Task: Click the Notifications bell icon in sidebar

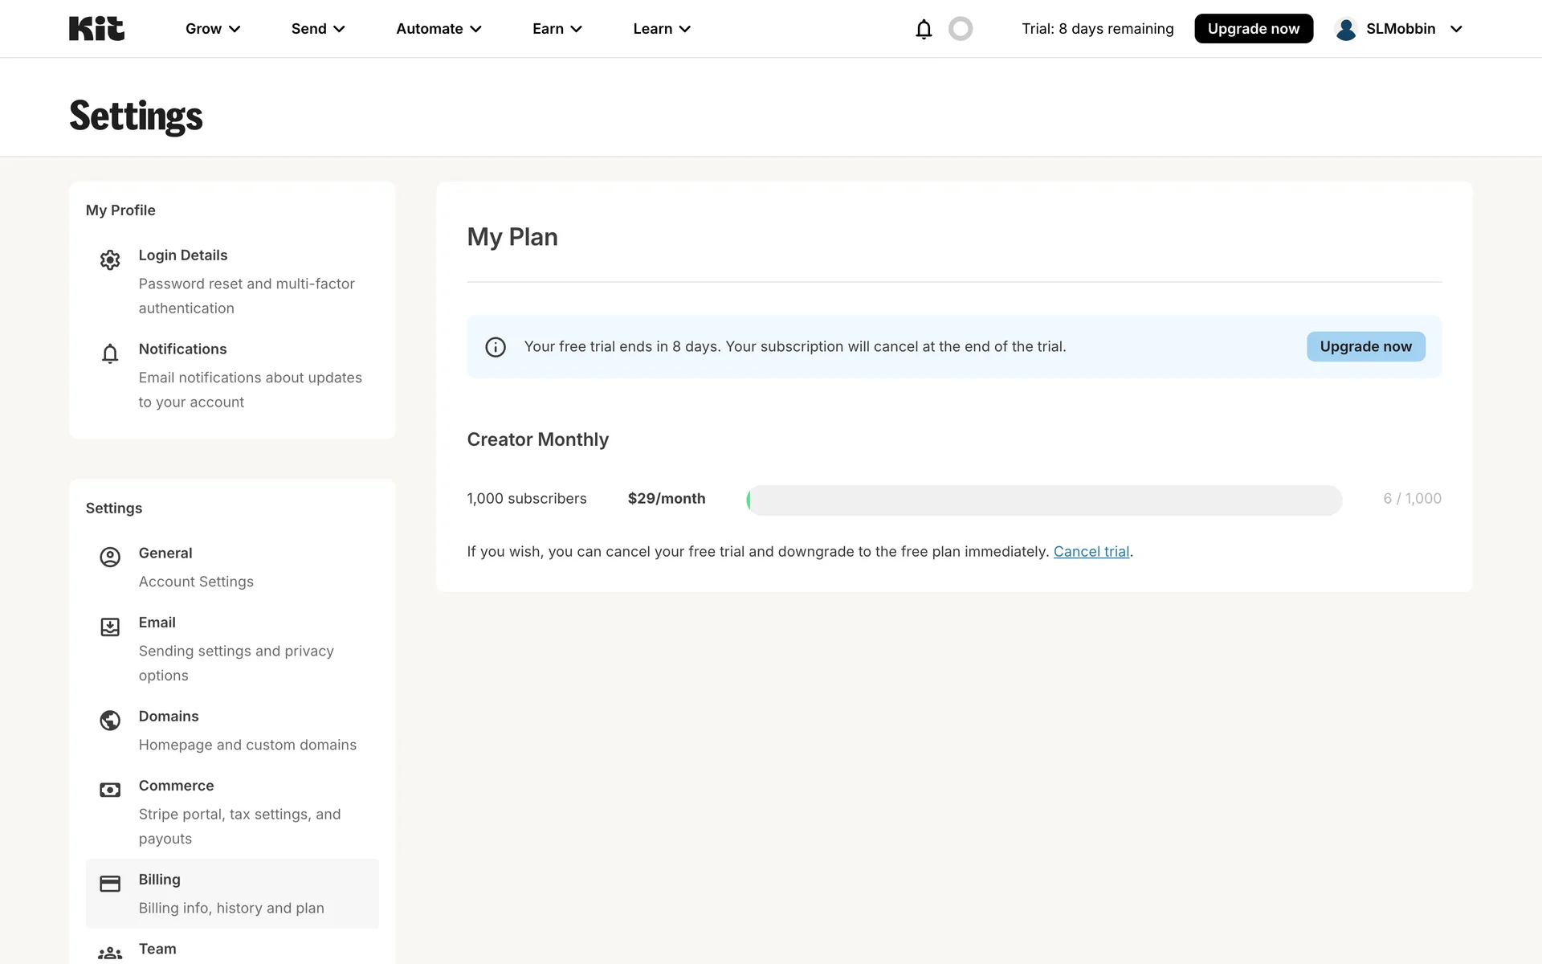Action: tap(110, 353)
